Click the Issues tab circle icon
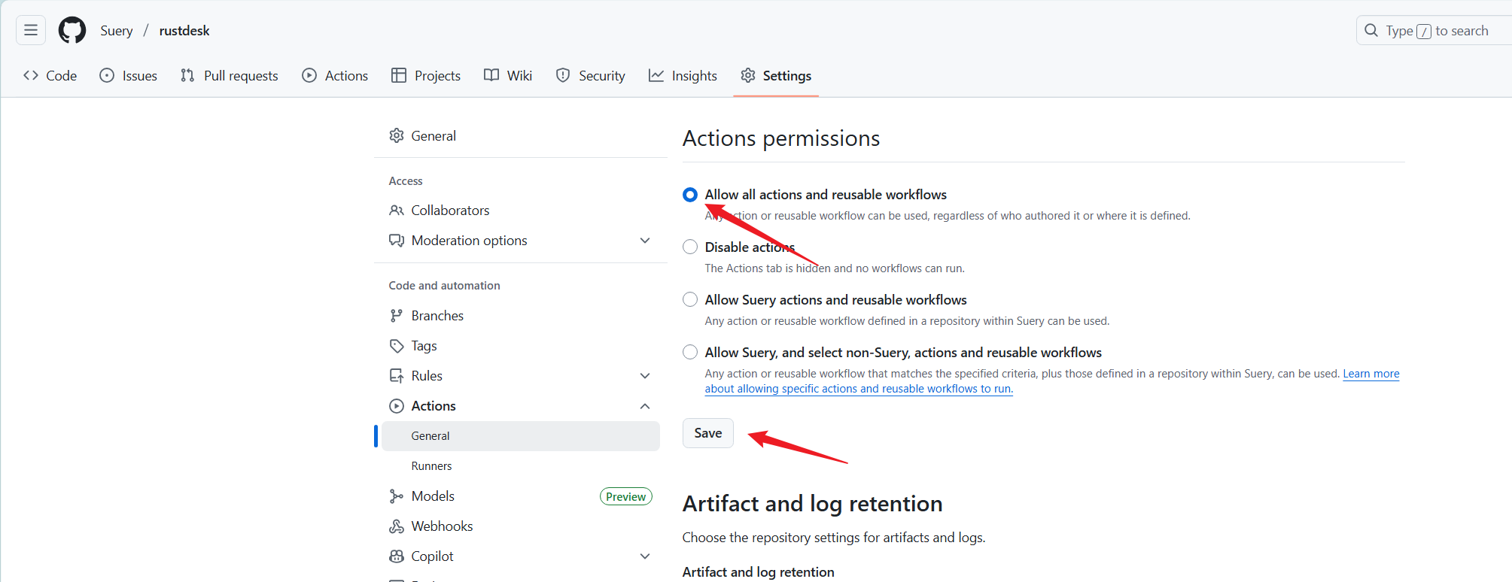1512x582 pixels. pos(107,75)
